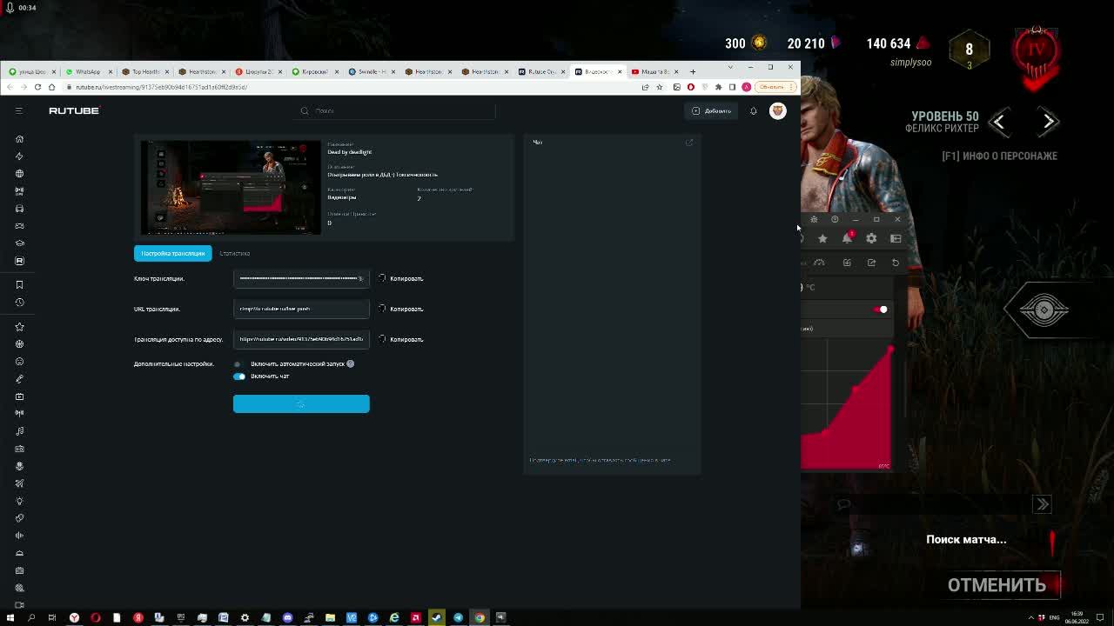
Task: Toggle automatic start switch
Action: tap(238, 363)
